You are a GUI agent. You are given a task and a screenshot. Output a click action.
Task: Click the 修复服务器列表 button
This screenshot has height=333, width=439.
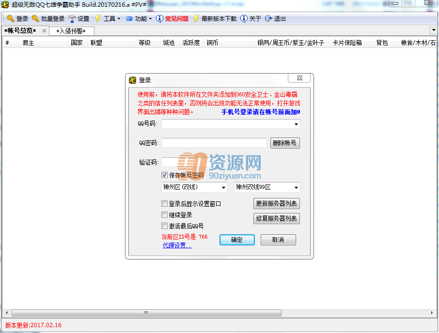277,218
